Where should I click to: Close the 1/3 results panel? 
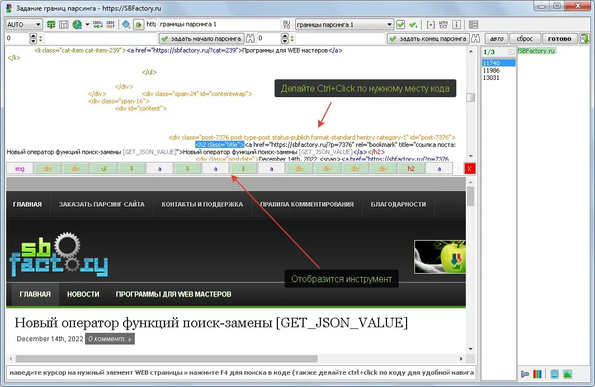pos(512,51)
